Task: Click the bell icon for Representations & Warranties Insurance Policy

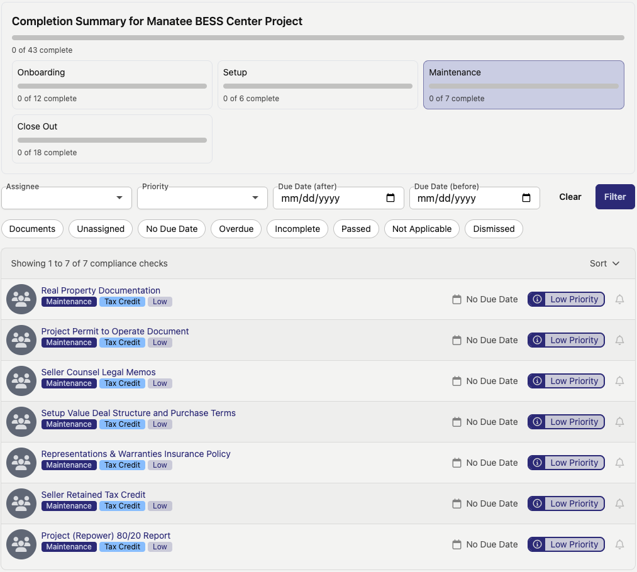Action: (x=619, y=463)
